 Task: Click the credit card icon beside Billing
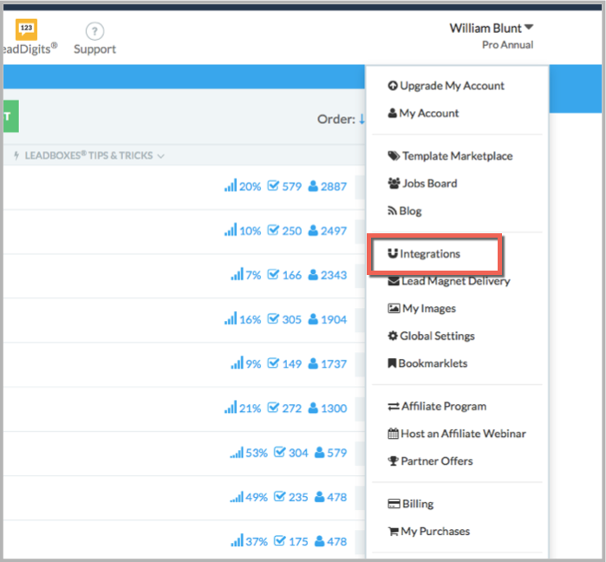pyautogui.click(x=394, y=504)
